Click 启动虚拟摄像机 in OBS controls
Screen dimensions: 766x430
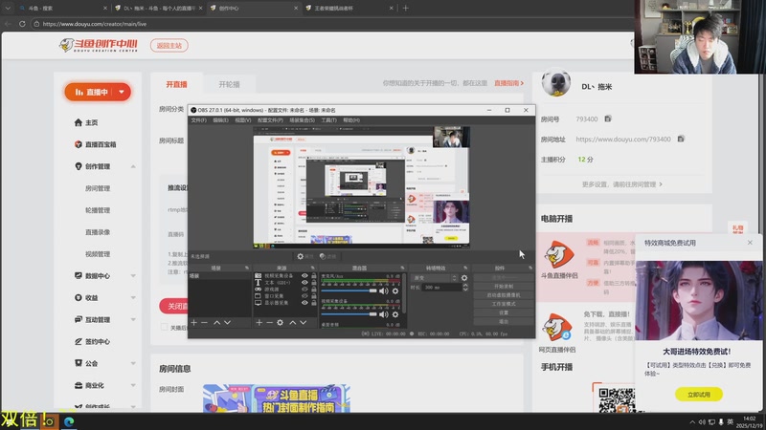(504, 295)
